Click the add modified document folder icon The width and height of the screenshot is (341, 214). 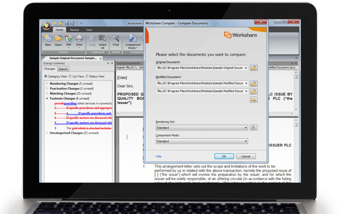(x=254, y=100)
